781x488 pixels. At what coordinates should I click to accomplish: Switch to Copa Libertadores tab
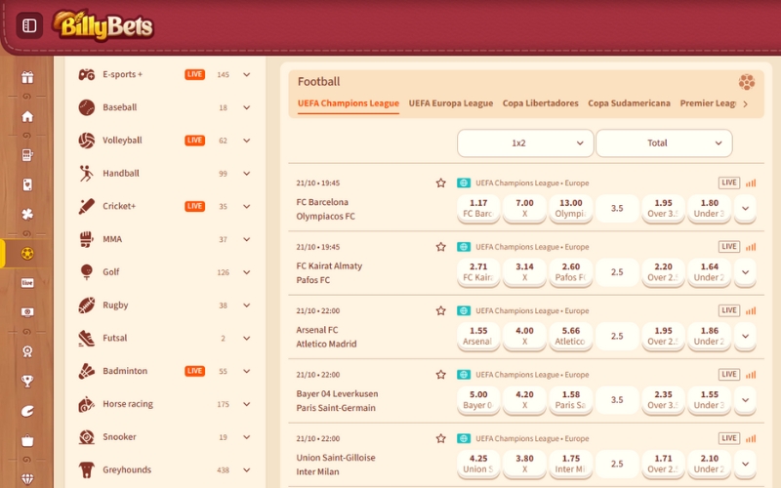[x=541, y=103]
